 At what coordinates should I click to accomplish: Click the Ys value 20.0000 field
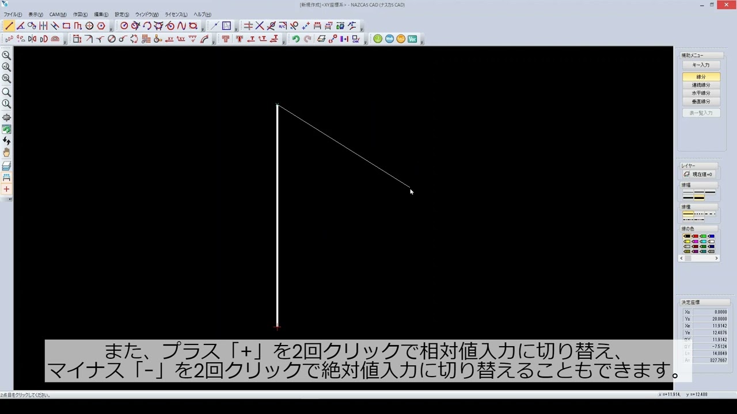coord(710,319)
